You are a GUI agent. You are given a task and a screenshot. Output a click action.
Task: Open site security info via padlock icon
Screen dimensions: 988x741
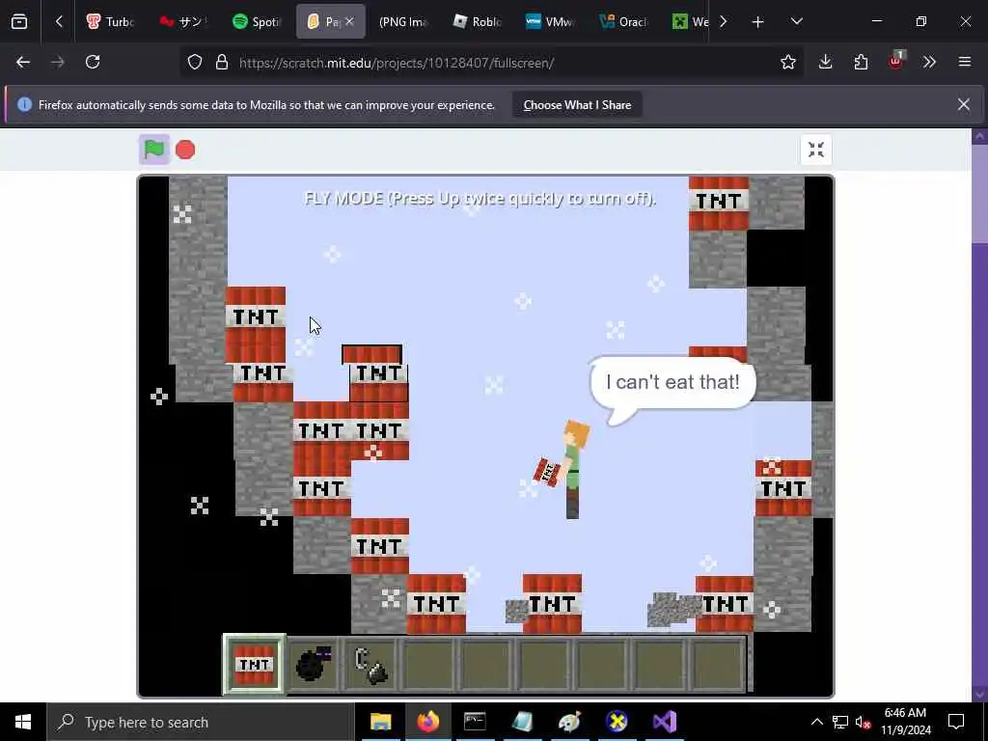pyautogui.click(x=222, y=62)
